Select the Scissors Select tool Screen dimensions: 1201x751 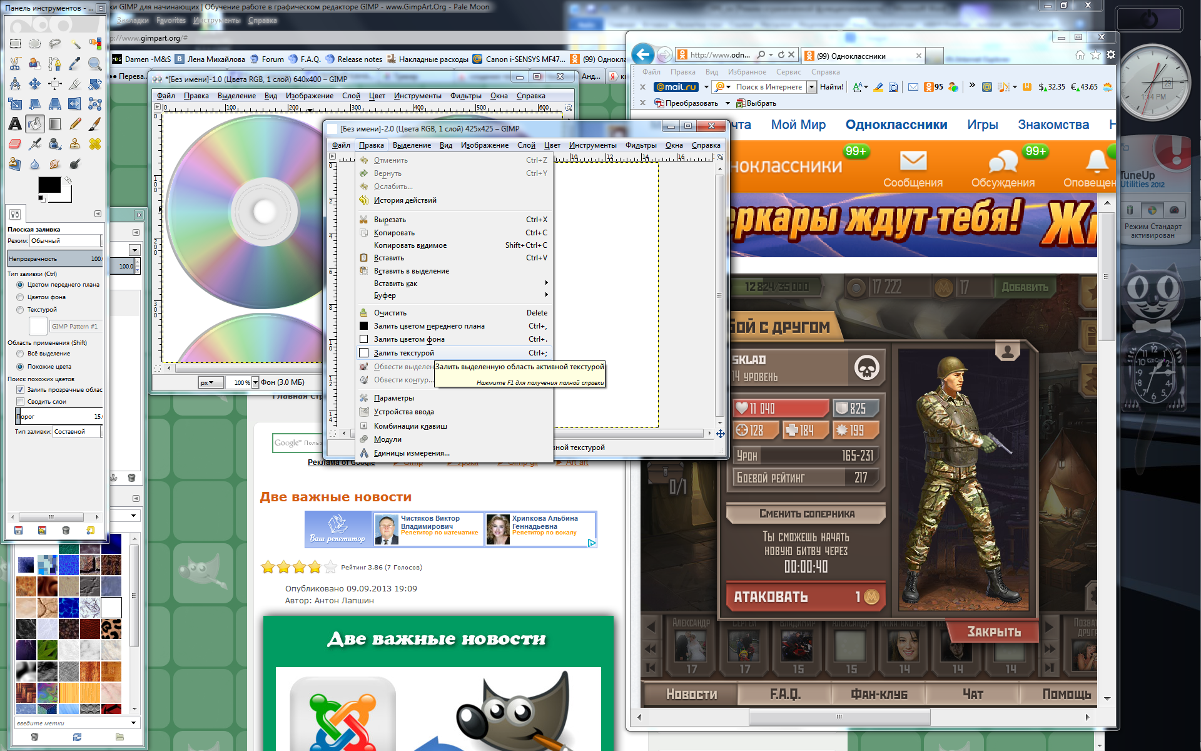pos(15,64)
